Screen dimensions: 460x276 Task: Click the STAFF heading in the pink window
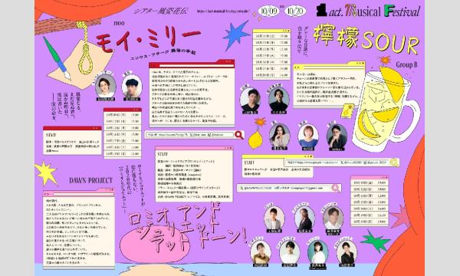click(x=163, y=154)
